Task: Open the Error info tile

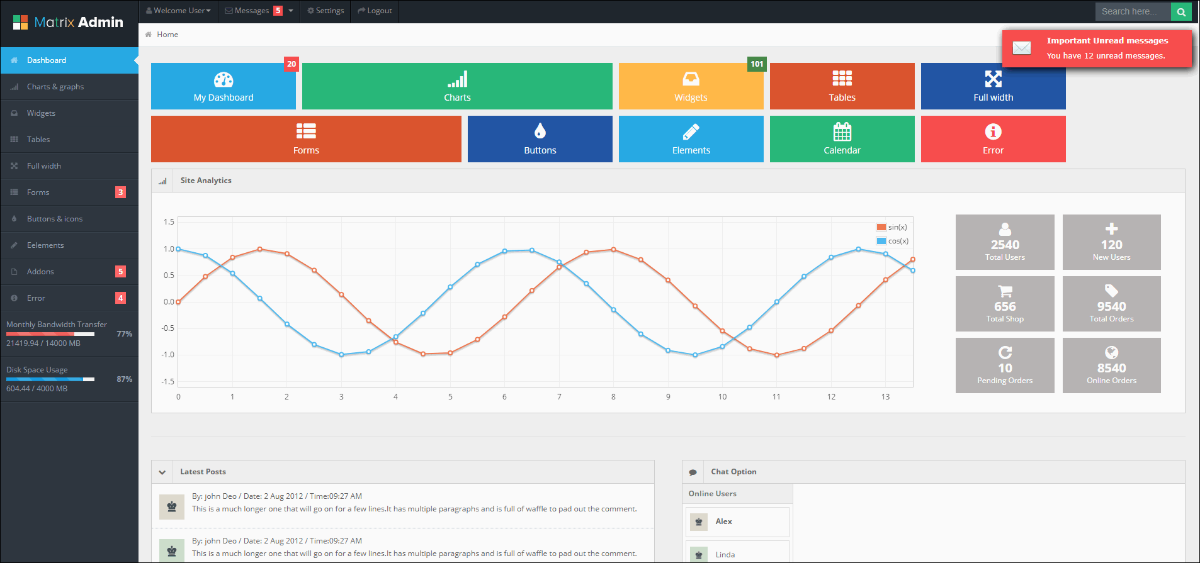Action: click(x=993, y=139)
